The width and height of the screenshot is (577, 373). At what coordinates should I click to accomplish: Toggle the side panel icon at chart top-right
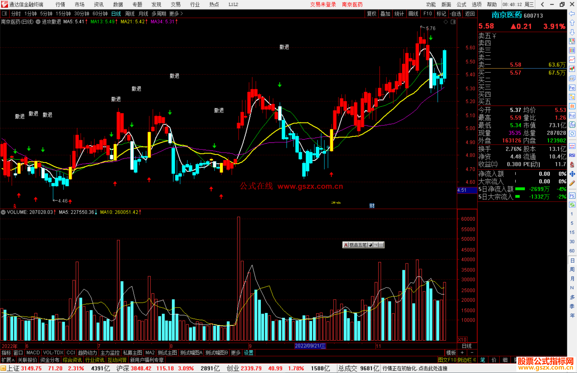(x=453, y=22)
